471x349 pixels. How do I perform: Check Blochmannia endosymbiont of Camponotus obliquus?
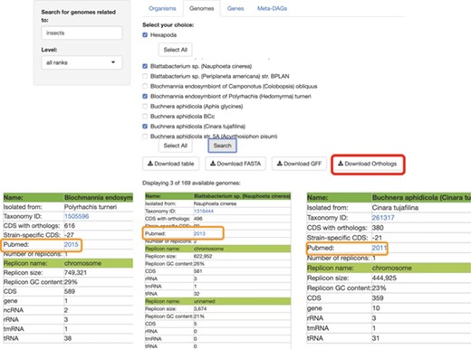point(145,86)
